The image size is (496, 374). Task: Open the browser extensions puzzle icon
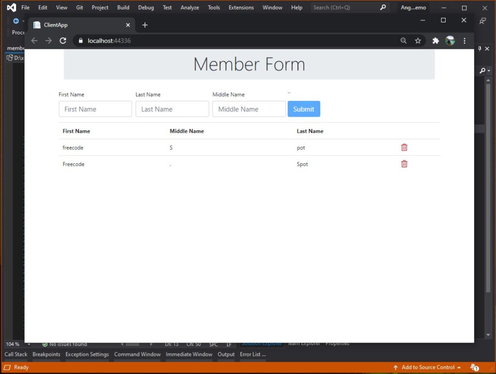coord(435,41)
